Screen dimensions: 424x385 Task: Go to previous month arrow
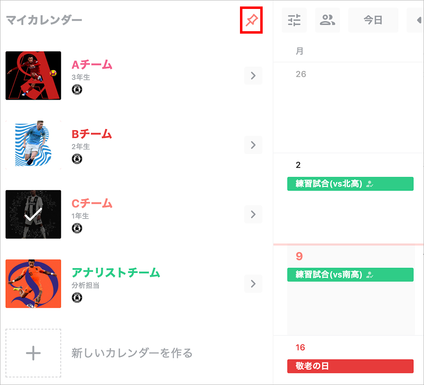[x=416, y=20]
